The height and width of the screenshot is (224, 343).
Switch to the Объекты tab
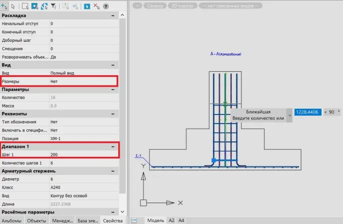click(x=37, y=220)
